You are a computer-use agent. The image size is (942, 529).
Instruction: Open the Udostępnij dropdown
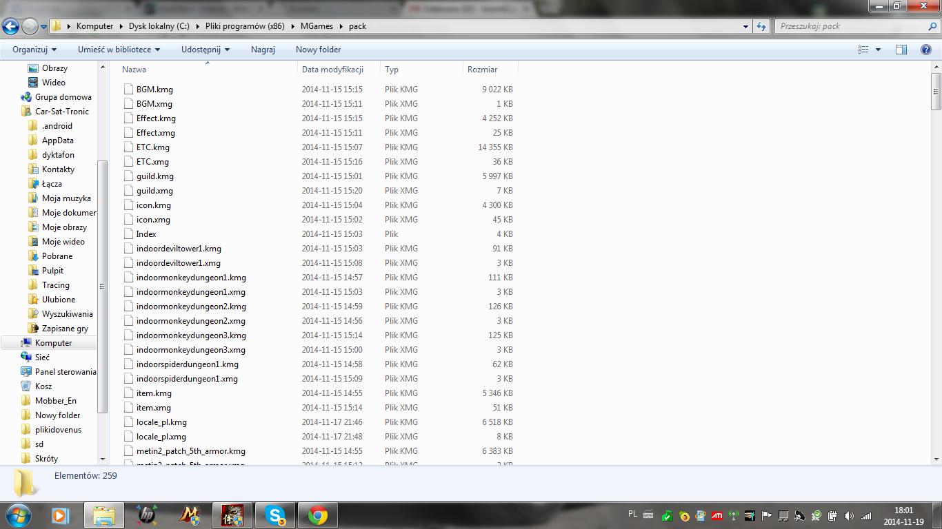coord(206,50)
